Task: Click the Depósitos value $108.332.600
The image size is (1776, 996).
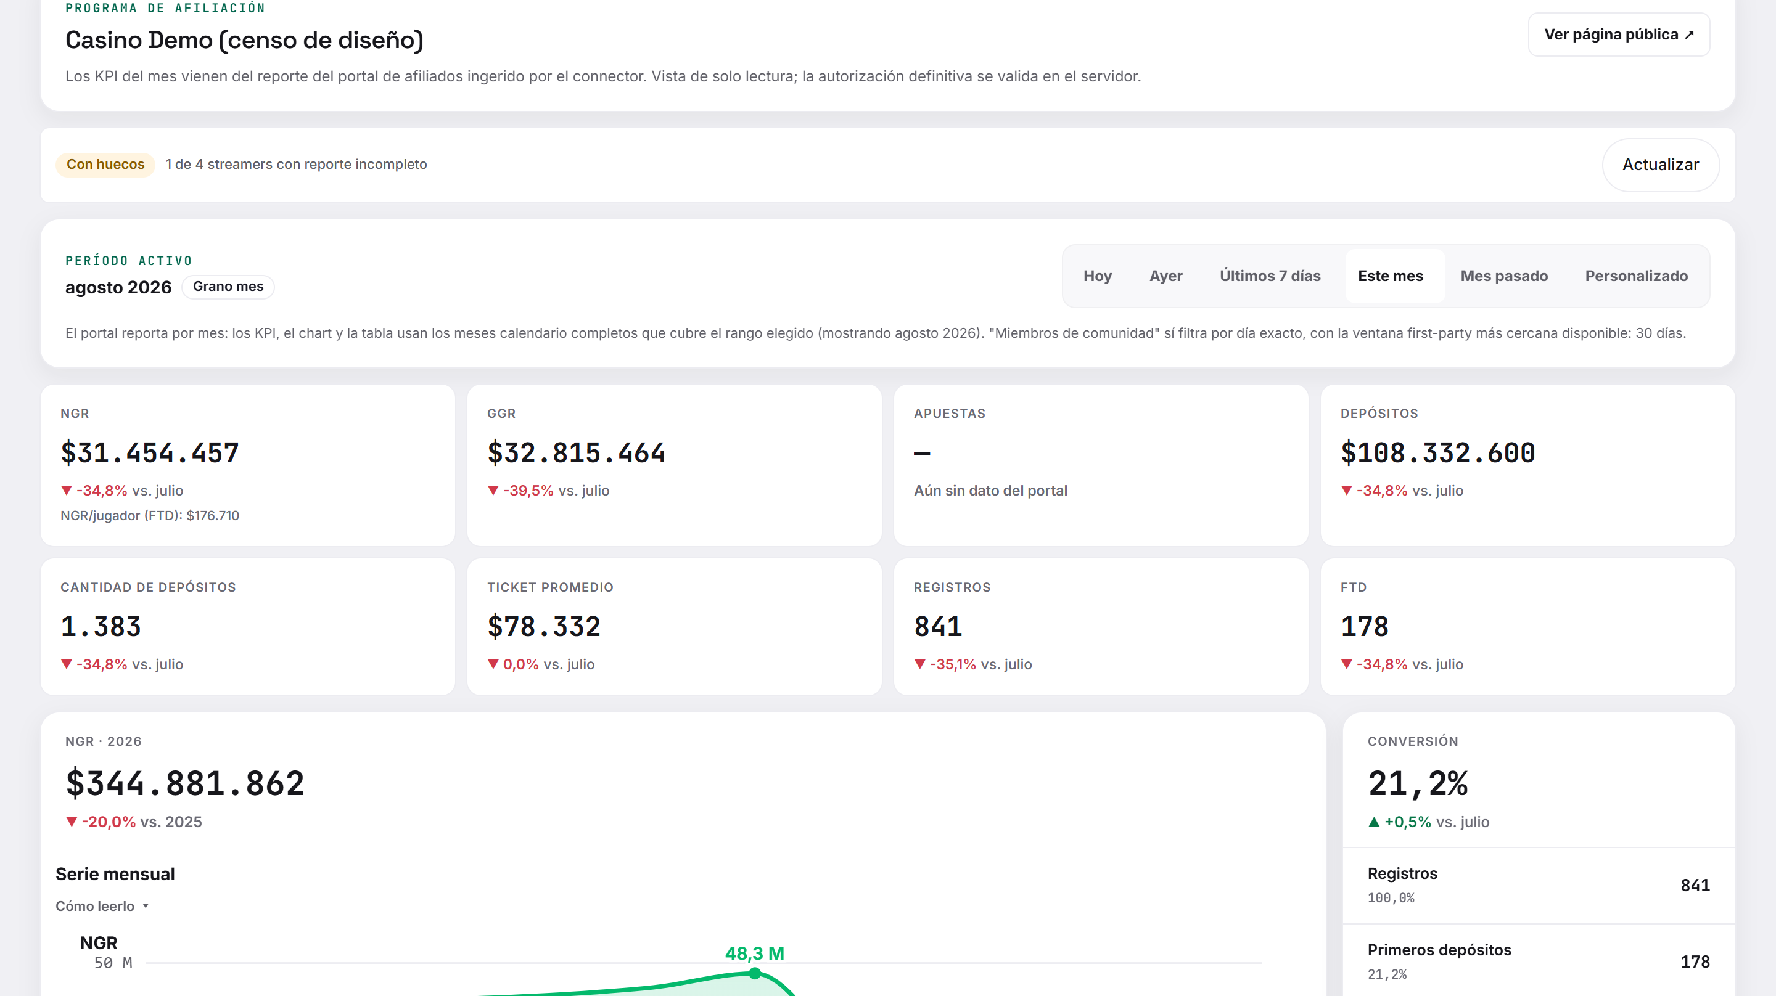Action: tap(1437, 453)
